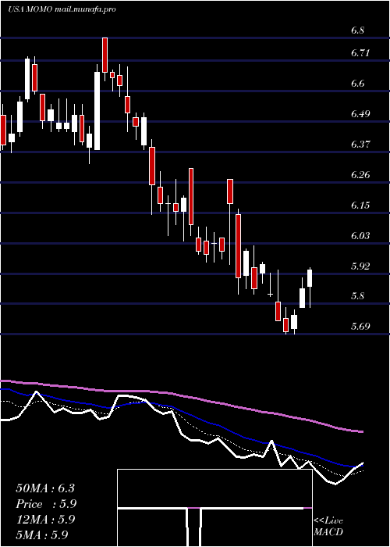Click the MACD histogram box
390x547 pixels.
point(214,508)
